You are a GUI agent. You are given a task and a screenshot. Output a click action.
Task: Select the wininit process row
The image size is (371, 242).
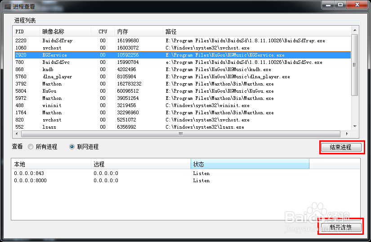[183, 106]
